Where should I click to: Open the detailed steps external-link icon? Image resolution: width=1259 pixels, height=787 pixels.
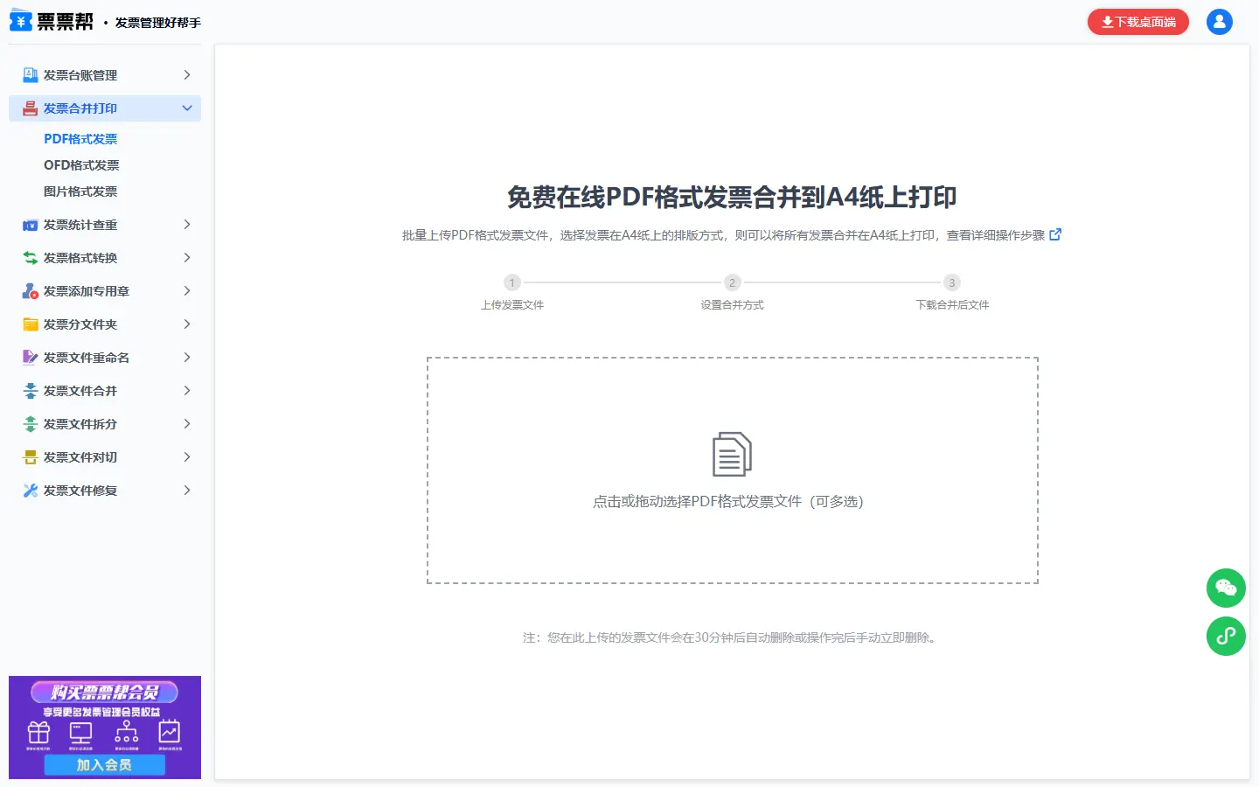(x=1055, y=234)
